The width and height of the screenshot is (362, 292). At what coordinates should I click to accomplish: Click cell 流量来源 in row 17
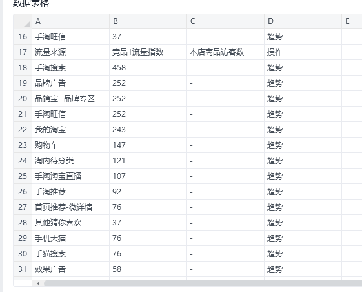(x=70, y=52)
